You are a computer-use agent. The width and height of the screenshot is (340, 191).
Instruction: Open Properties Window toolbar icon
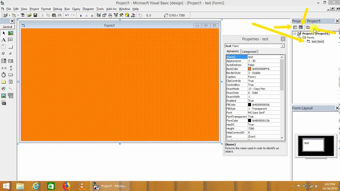point(104,15)
